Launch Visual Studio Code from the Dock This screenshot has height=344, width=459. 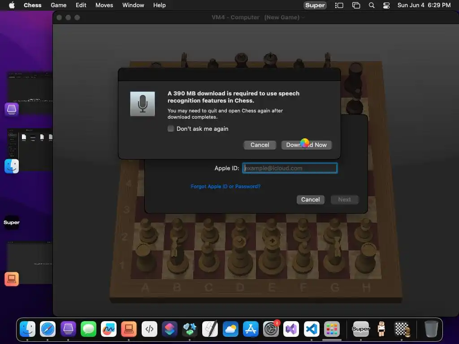point(312,329)
